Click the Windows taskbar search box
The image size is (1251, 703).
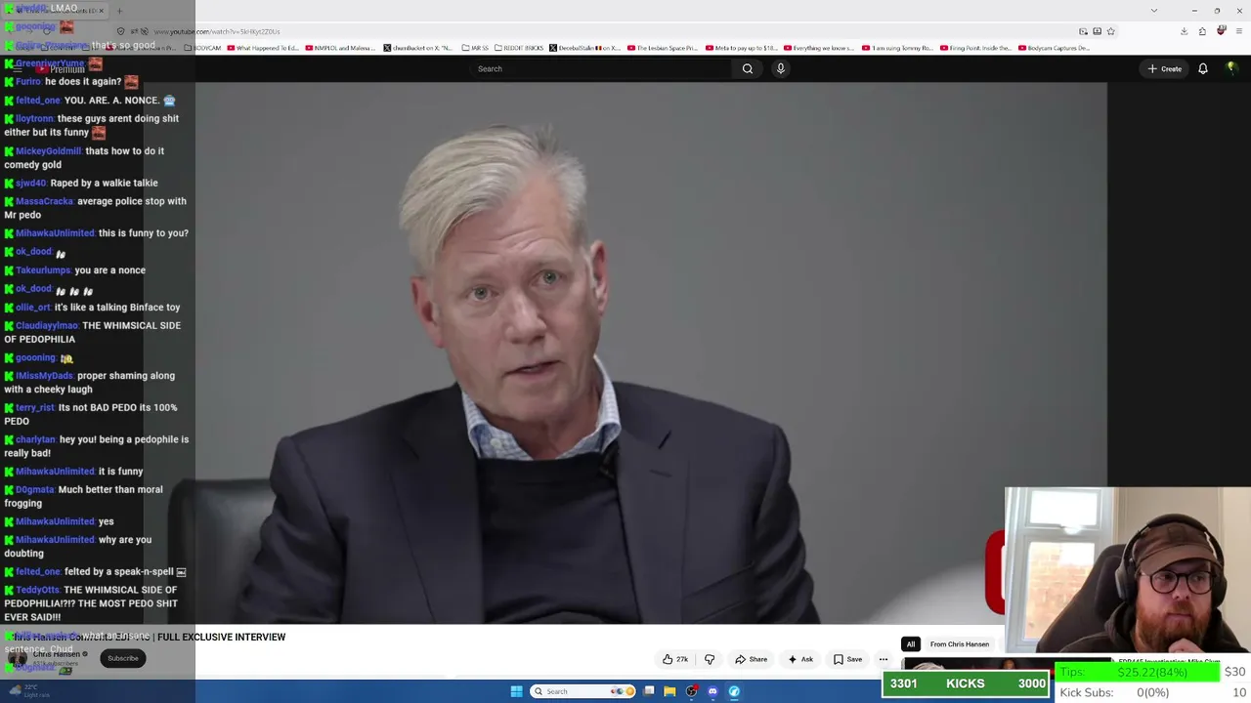(x=582, y=691)
